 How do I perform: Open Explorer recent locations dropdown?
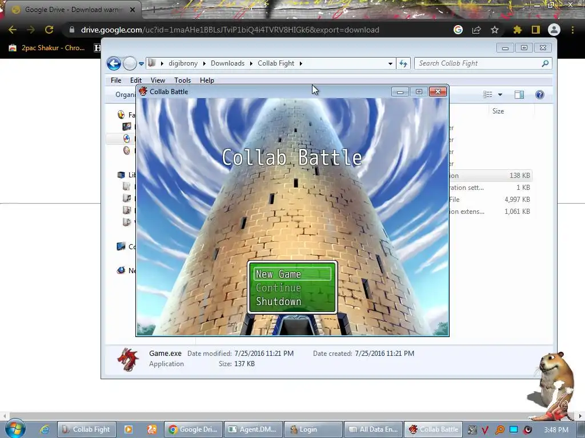coord(142,64)
